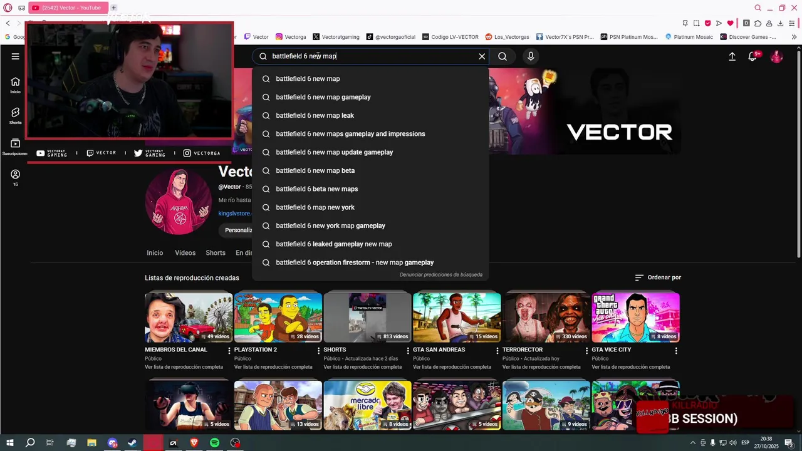The height and width of the screenshot is (451, 802).
Task: Open the account avatar menu
Action: pos(776,56)
